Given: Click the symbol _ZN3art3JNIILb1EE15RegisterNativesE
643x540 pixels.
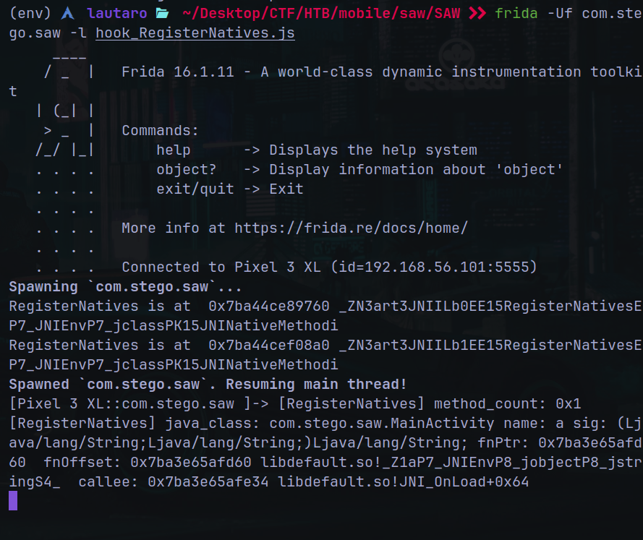Looking at the screenshot, I should pyautogui.click(x=490, y=346).
